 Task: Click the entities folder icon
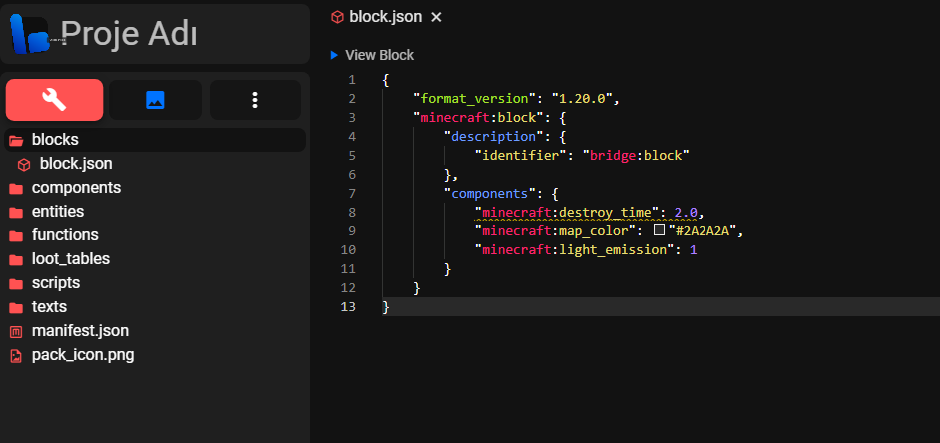click(x=16, y=212)
